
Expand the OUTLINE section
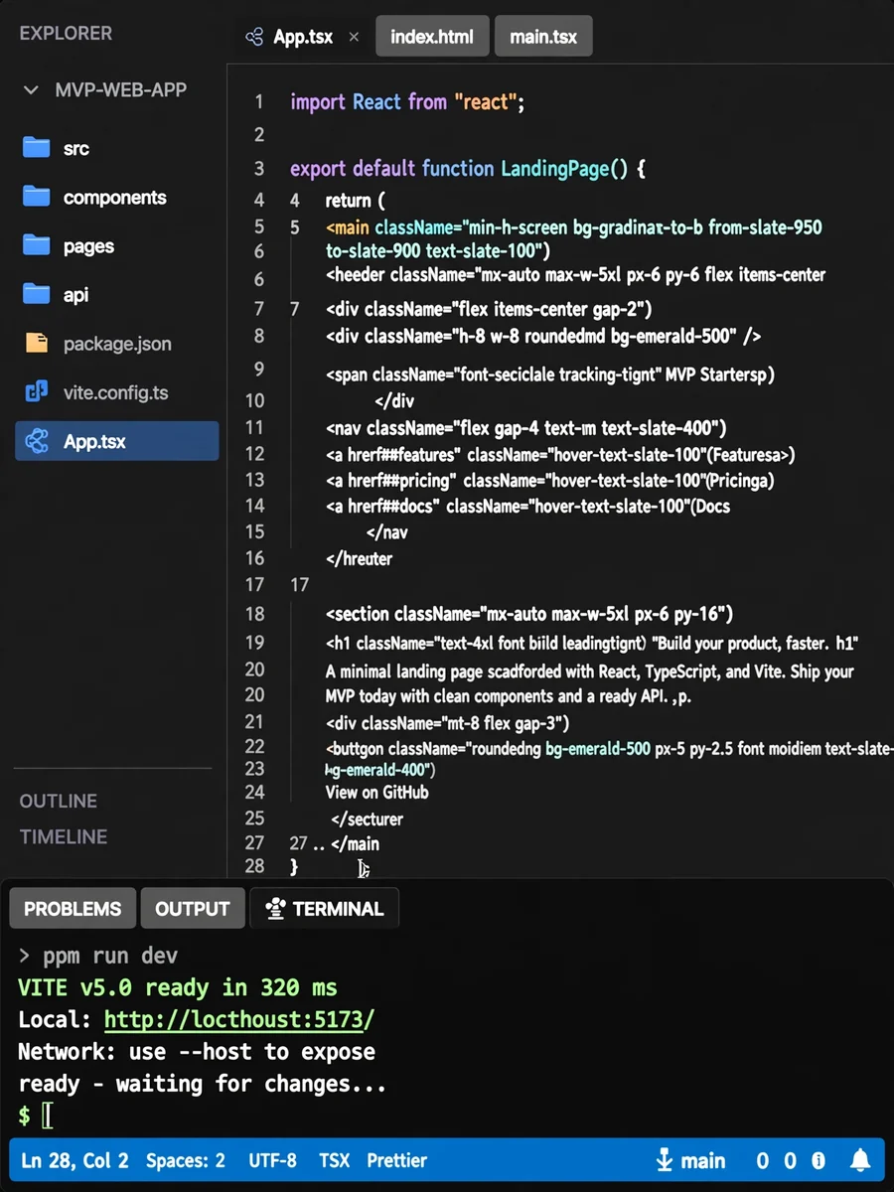(59, 801)
